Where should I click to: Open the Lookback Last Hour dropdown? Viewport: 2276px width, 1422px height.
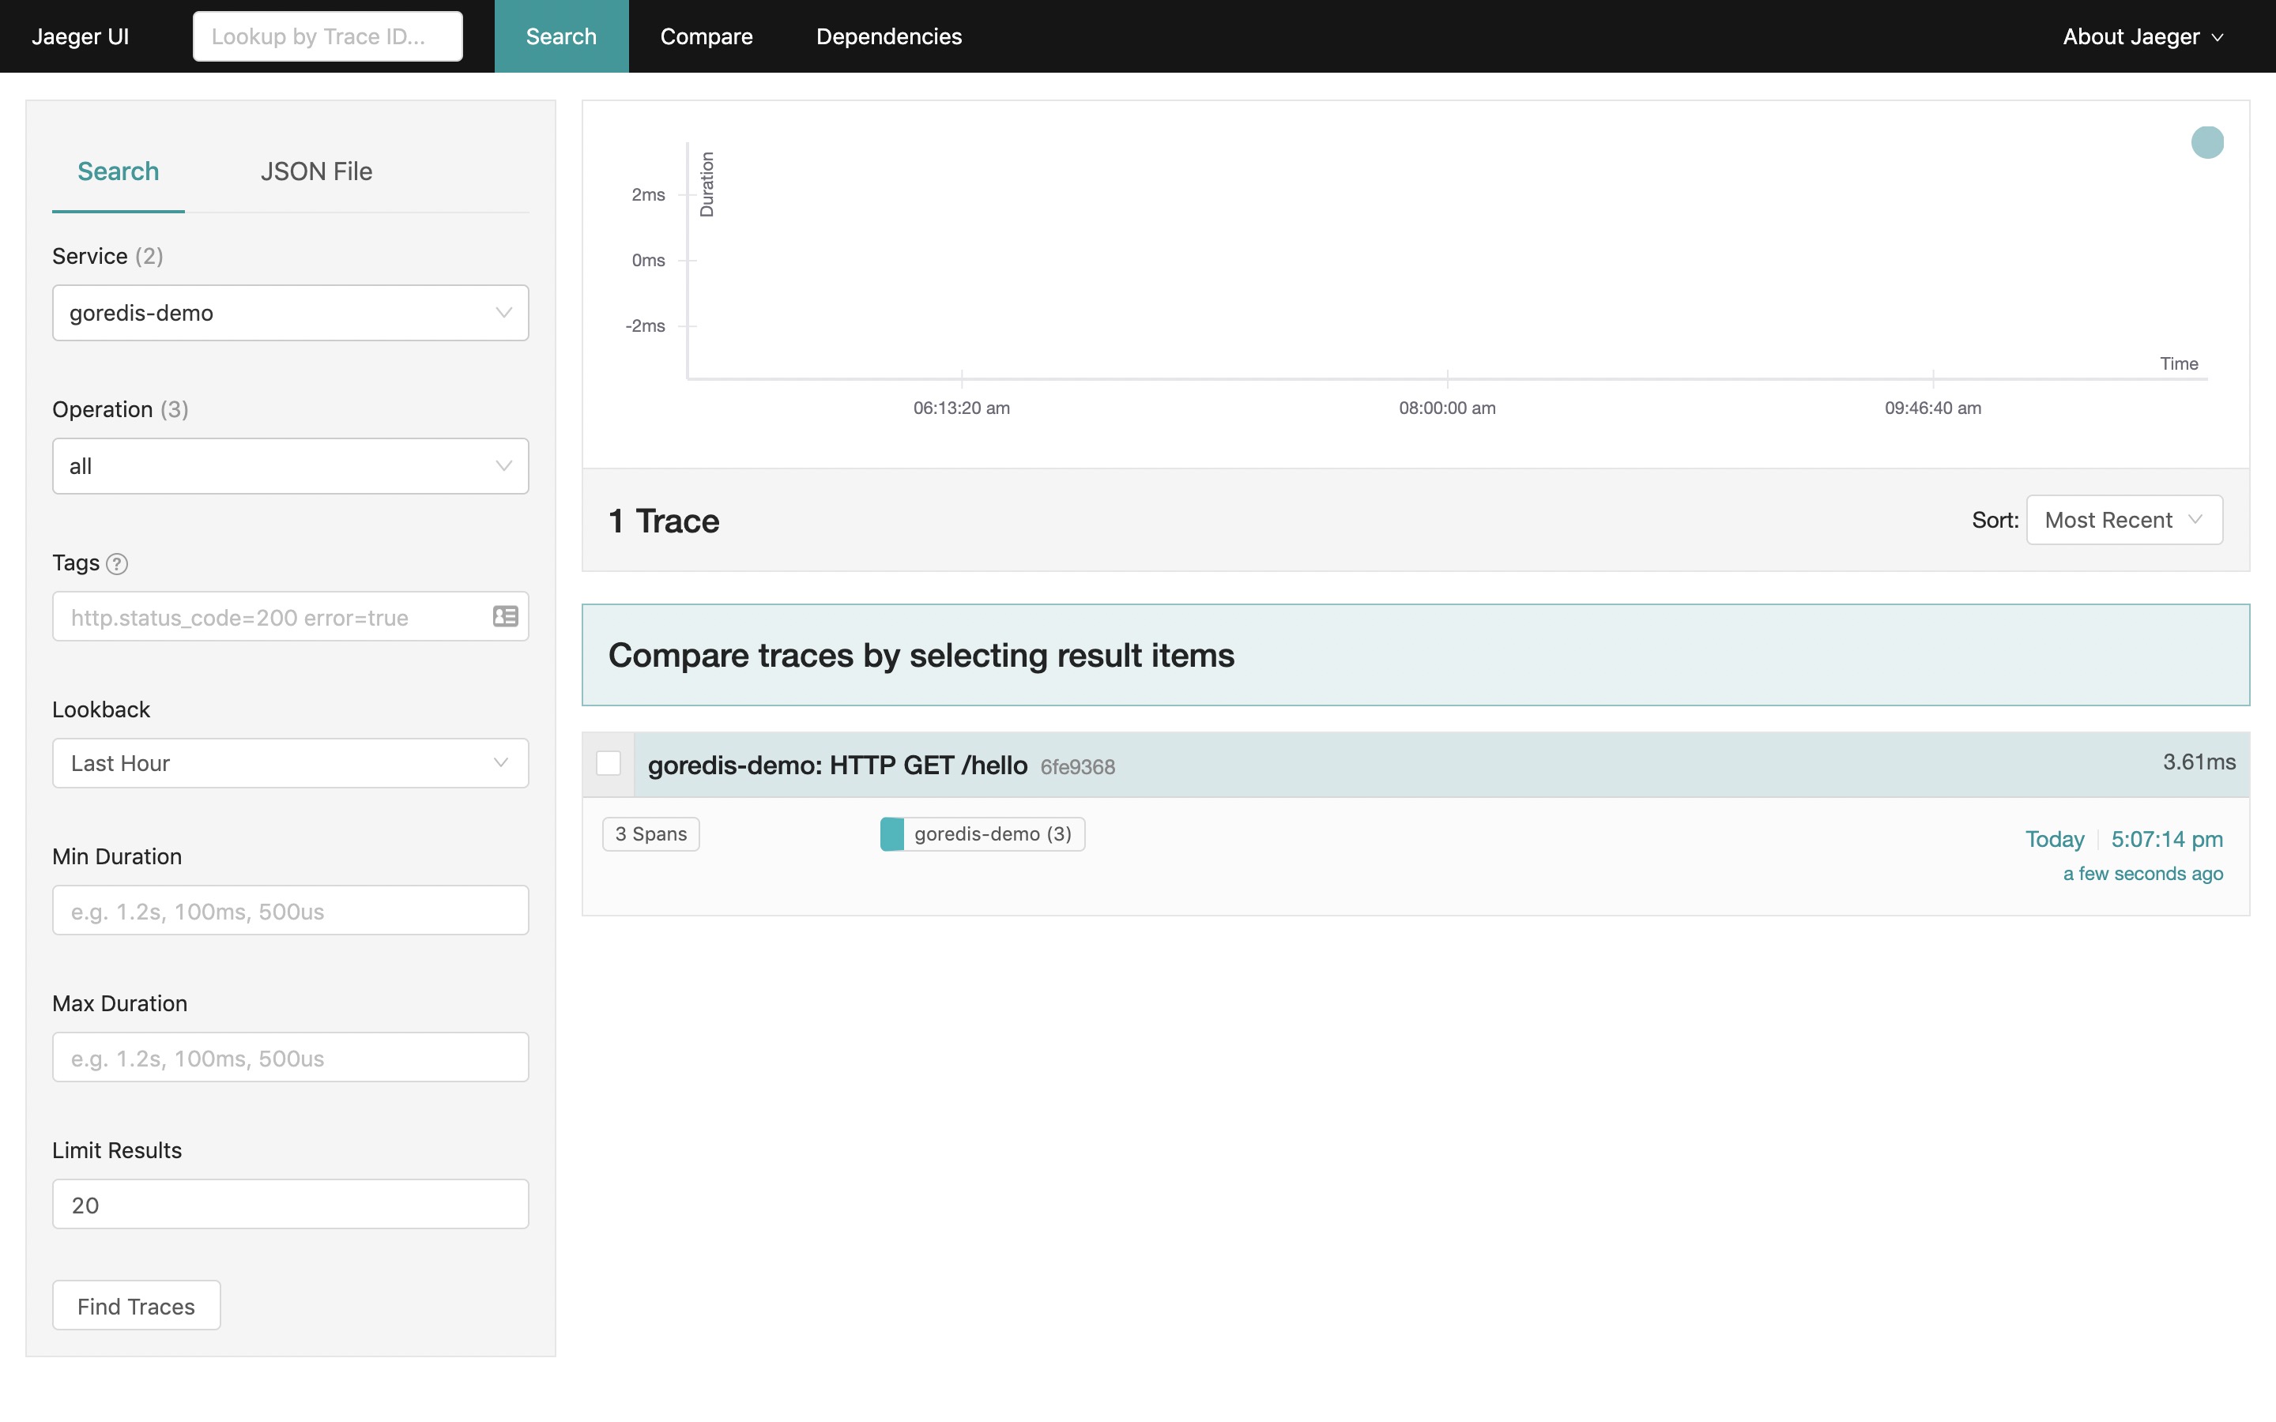[290, 764]
